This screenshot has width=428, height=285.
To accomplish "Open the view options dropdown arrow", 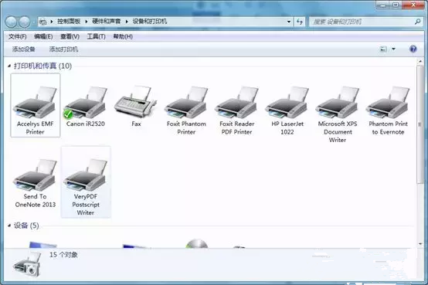I will tap(393, 49).
